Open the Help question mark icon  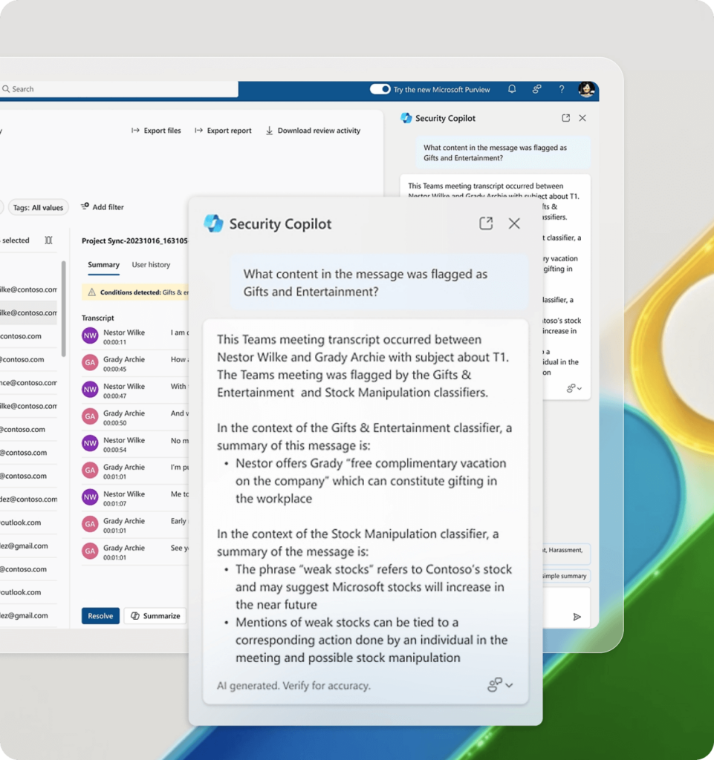click(x=561, y=89)
